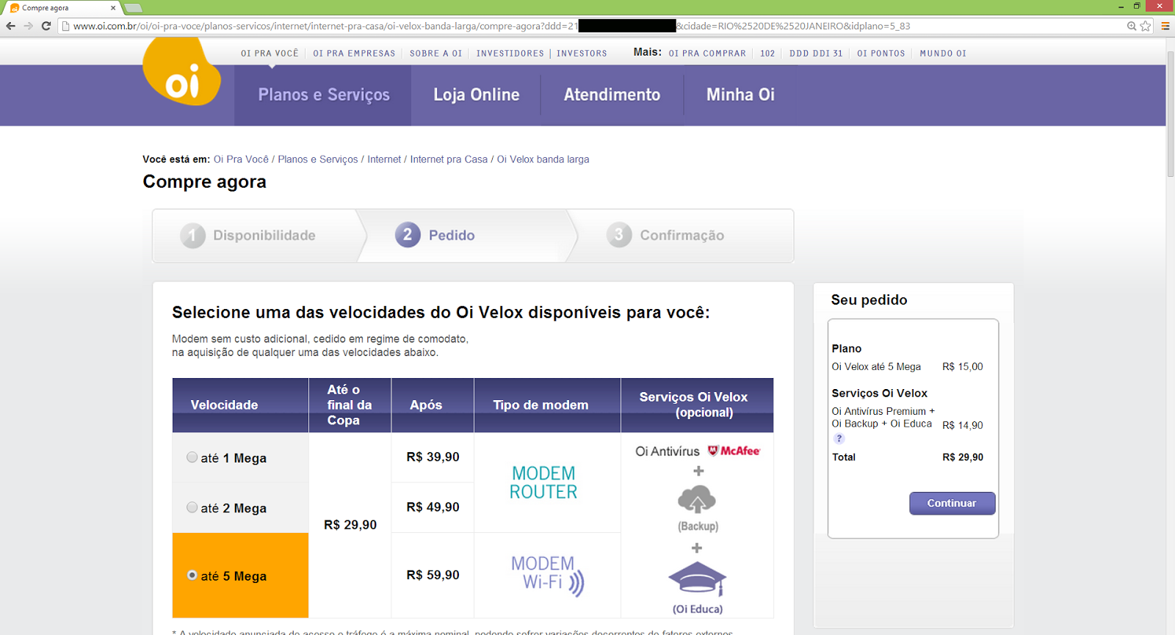Bookmark the page with the star icon
Image resolution: width=1175 pixels, height=635 pixels.
click(1146, 26)
